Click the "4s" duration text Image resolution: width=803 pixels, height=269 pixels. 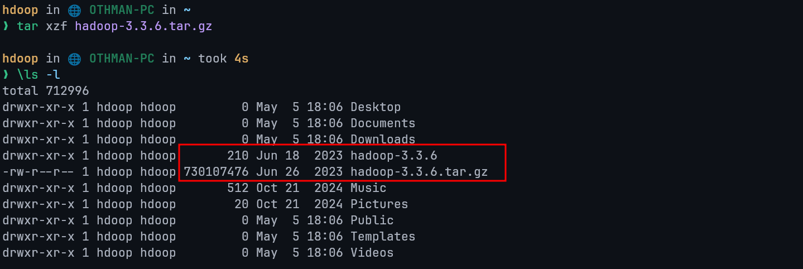pyautogui.click(x=241, y=59)
